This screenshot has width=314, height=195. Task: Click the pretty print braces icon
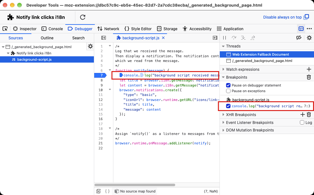(107, 191)
